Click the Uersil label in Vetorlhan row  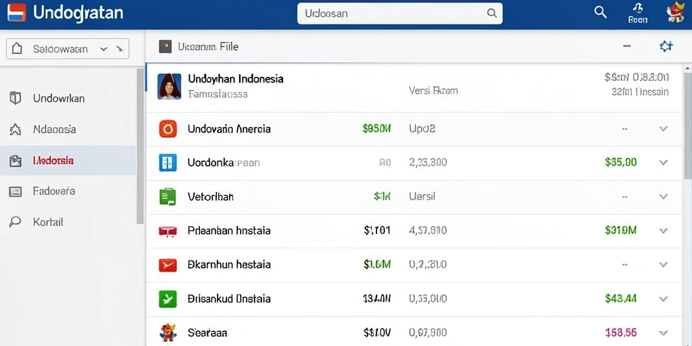(422, 197)
